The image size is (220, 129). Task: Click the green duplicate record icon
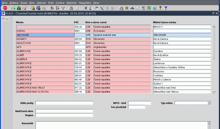tap(19, 8)
